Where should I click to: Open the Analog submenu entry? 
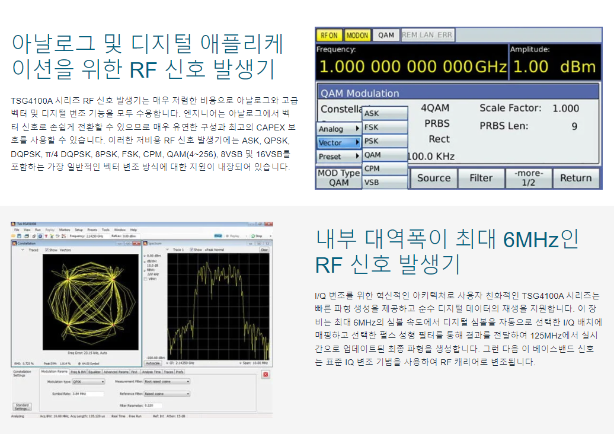pos(338,129)
